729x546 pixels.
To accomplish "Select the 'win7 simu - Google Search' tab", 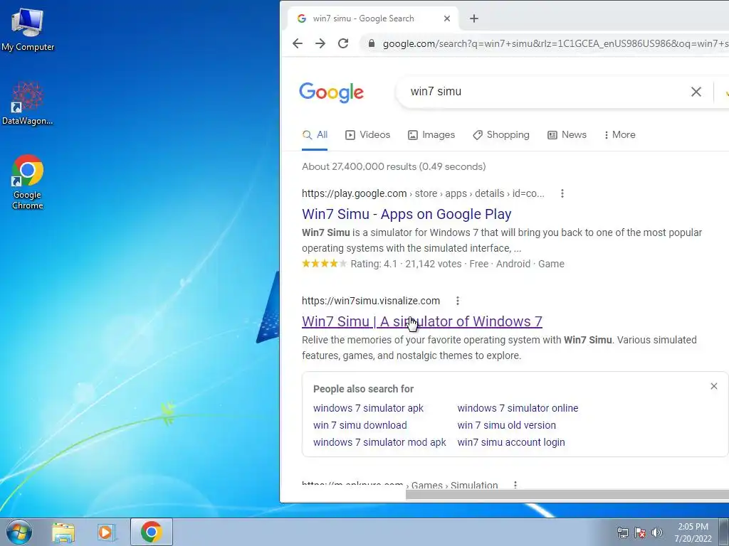I will tap(373, 18).
